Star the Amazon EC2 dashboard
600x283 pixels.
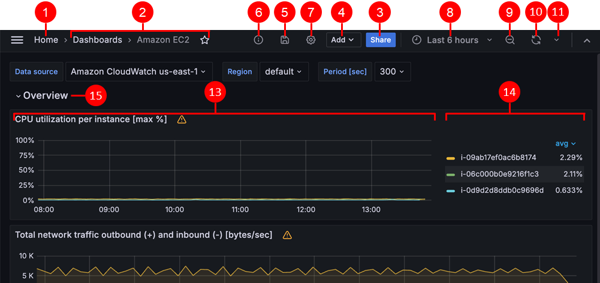tap(205, 40)
